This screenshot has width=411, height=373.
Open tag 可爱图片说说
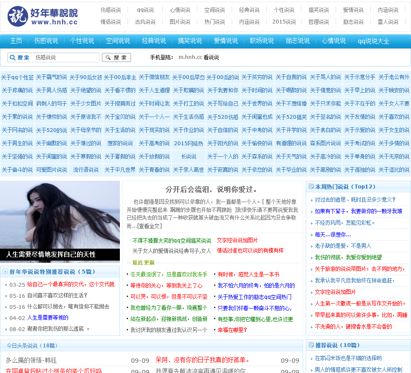click(x=51, y=170)
